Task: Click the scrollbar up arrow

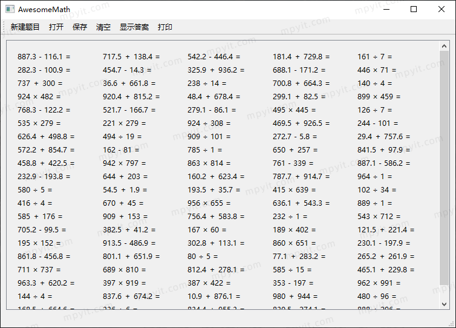Action: [444, 46]
